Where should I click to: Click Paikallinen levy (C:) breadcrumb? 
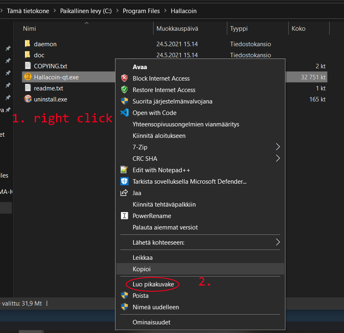point(86,11)
